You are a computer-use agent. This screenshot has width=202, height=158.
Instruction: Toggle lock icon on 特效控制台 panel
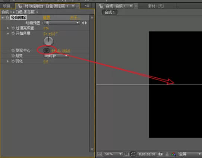click(20, 6)
